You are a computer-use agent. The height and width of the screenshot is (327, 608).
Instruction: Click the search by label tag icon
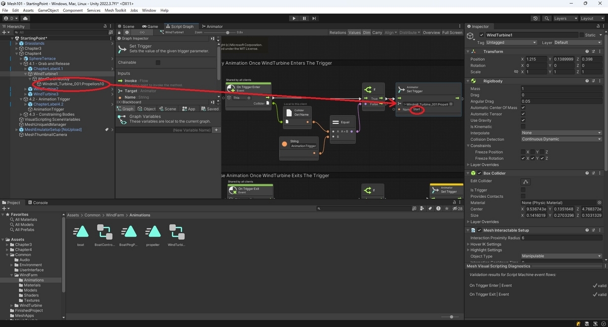[x=430, y=208]
